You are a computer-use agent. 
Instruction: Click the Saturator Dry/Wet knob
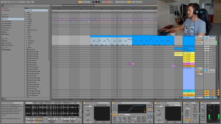[x=150, y=120]
